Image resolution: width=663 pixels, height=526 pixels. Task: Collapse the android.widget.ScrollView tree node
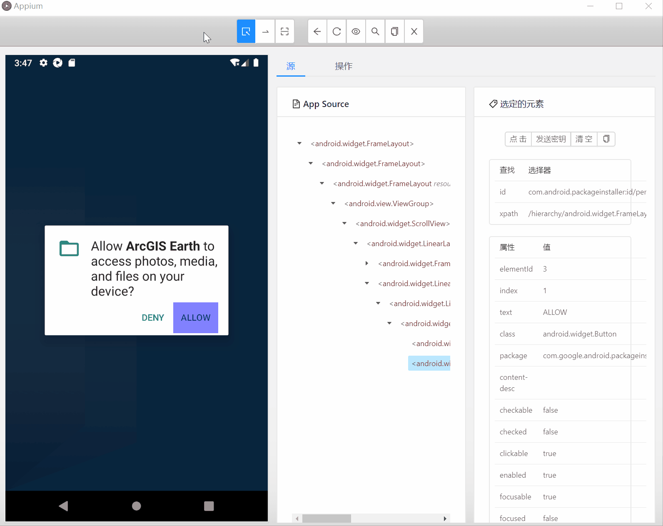(344, 223)
